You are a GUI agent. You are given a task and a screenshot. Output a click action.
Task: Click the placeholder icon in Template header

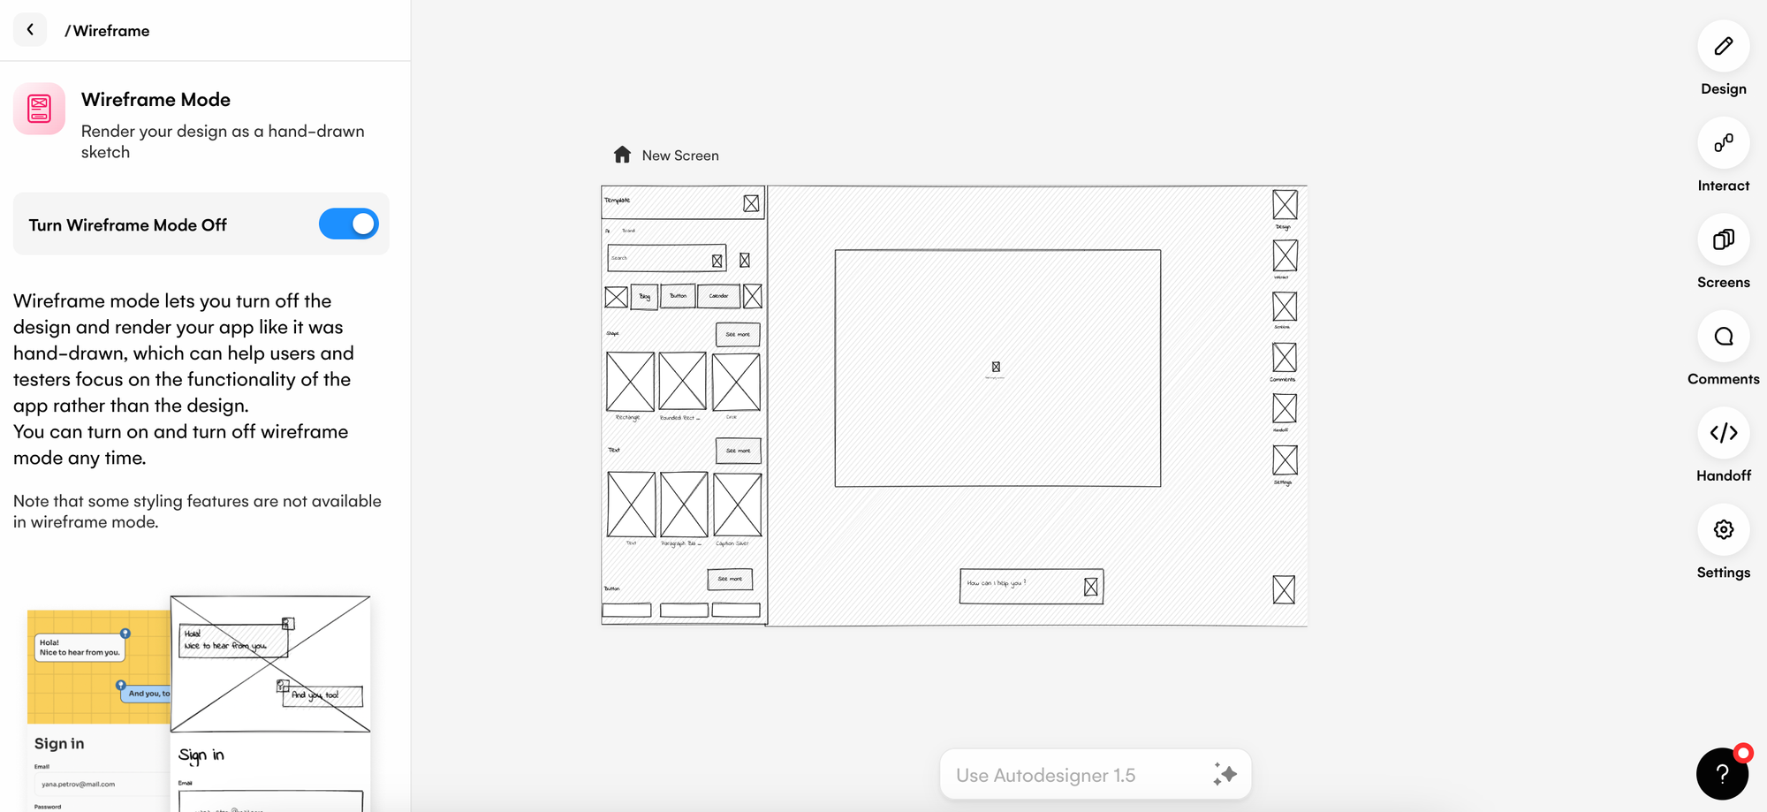click(751, 204)
